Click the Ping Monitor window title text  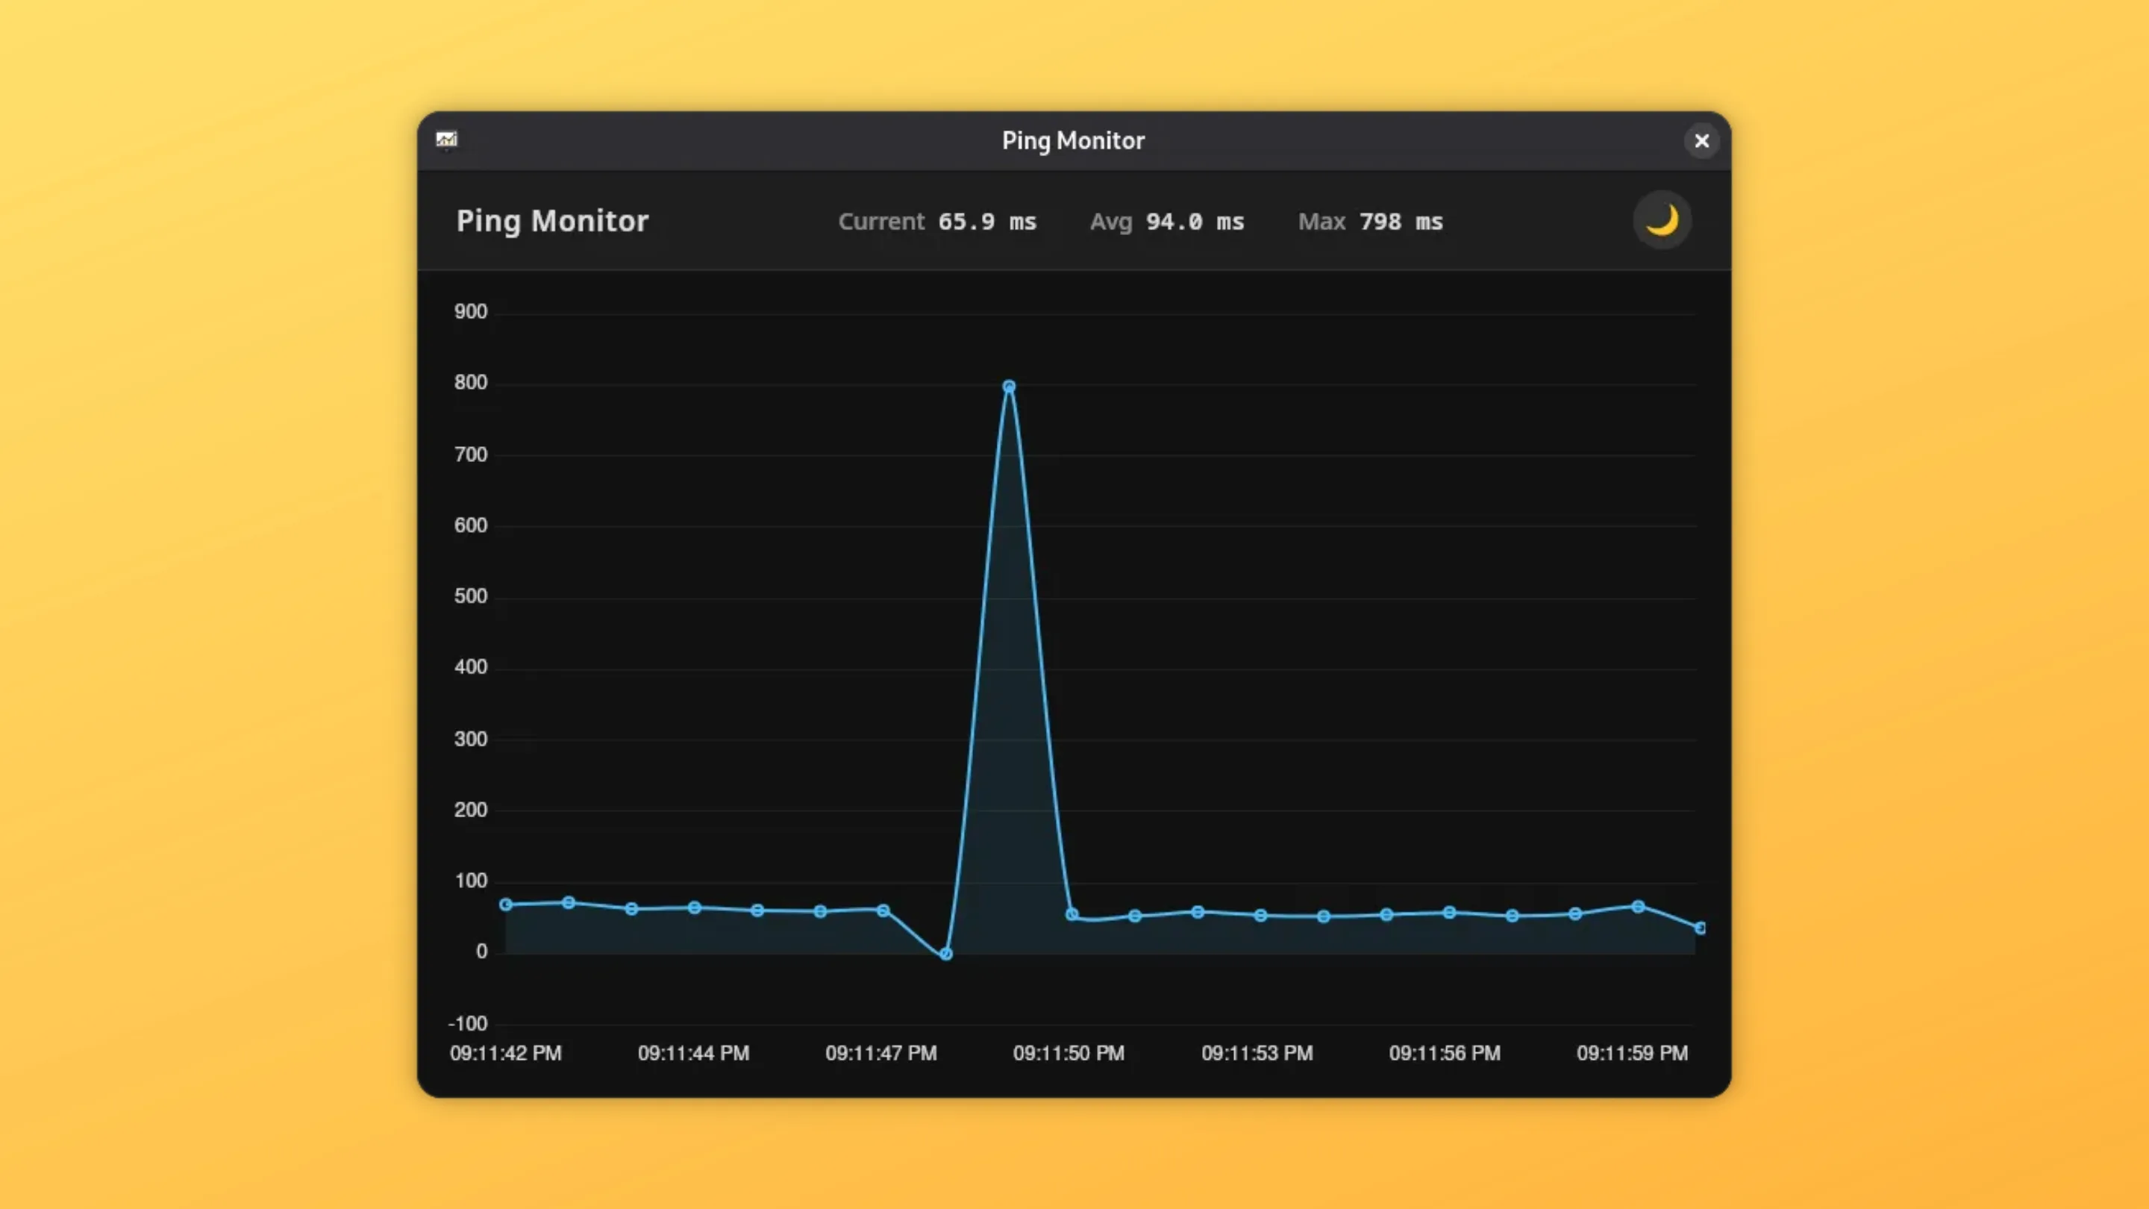point(1073,140)
